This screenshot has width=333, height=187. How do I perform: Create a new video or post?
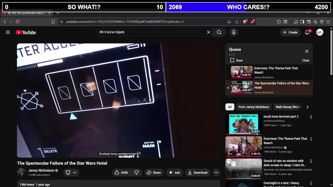[290, 32]
